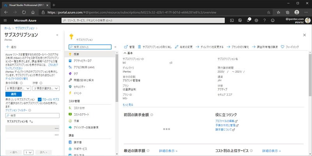
Task: Click もっと見る link
Action: 128,105
